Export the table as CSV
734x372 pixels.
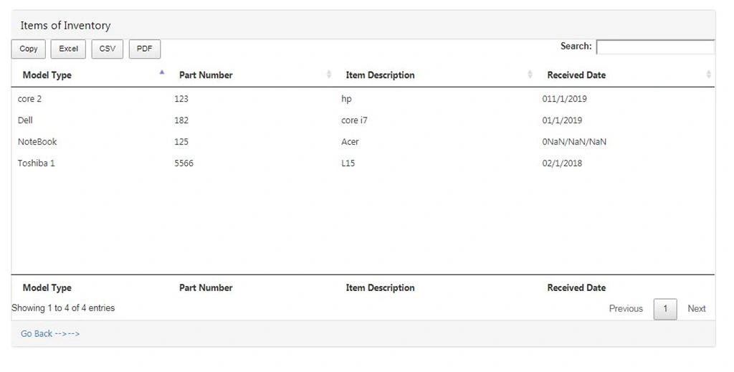coord(108,49)
